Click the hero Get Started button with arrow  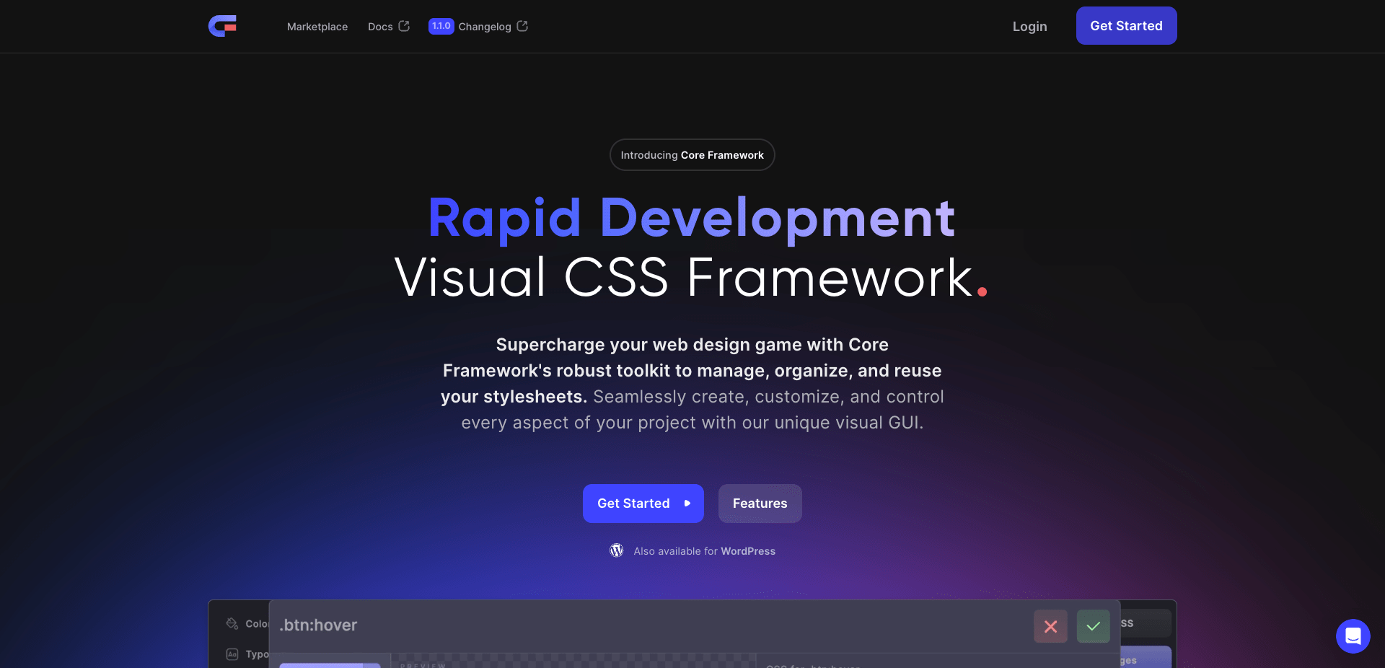click(x=643, y=504)
